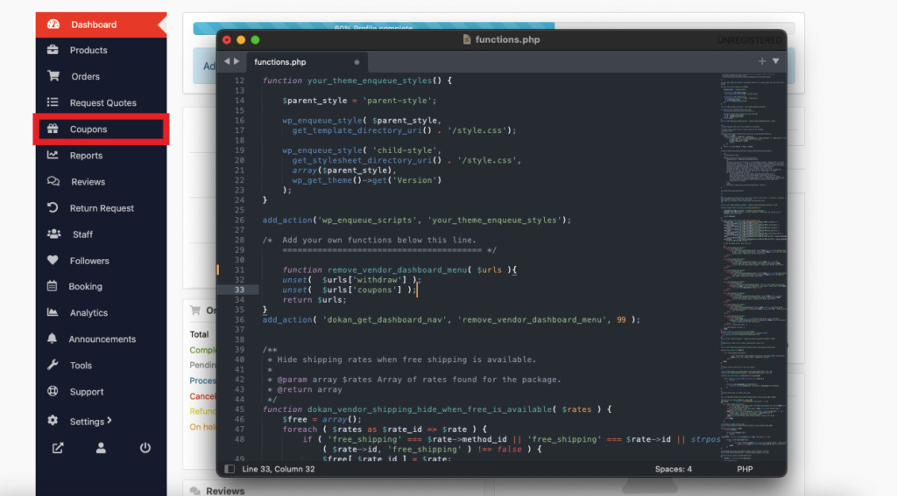
Task: Click Line 33, Column 32 status text
Action: [278, 469]
